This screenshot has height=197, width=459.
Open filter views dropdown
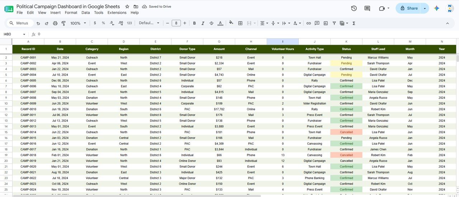pyautogui.click(x=344, y=23)
